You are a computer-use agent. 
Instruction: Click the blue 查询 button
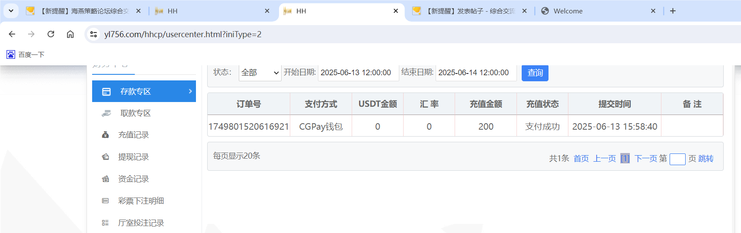535,73
